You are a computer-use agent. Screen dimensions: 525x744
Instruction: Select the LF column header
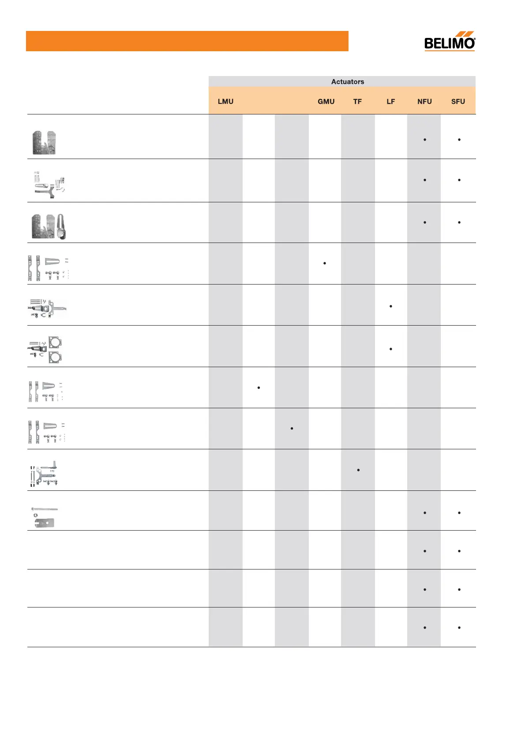390,102
